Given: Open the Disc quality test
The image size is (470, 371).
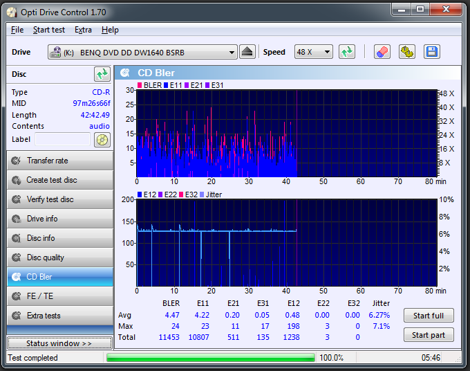Looking at the screenshot, I should pyautogui.click(x=60, y=257).
